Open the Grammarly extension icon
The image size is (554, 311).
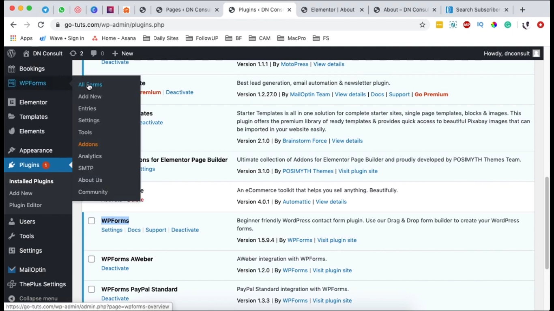[508, 25]
